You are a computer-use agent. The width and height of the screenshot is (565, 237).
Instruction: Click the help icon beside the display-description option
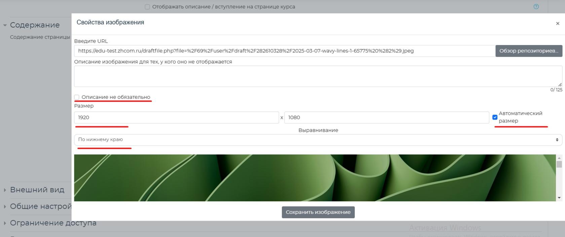coord(536,7)
